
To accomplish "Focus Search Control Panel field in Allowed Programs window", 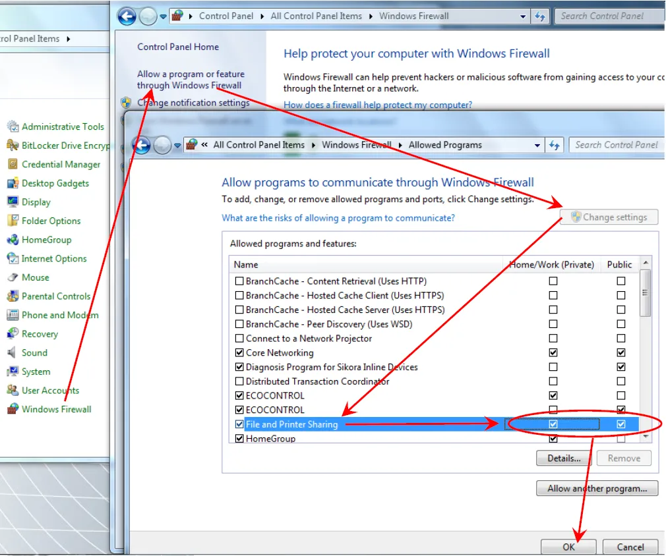I will point(617,145).
